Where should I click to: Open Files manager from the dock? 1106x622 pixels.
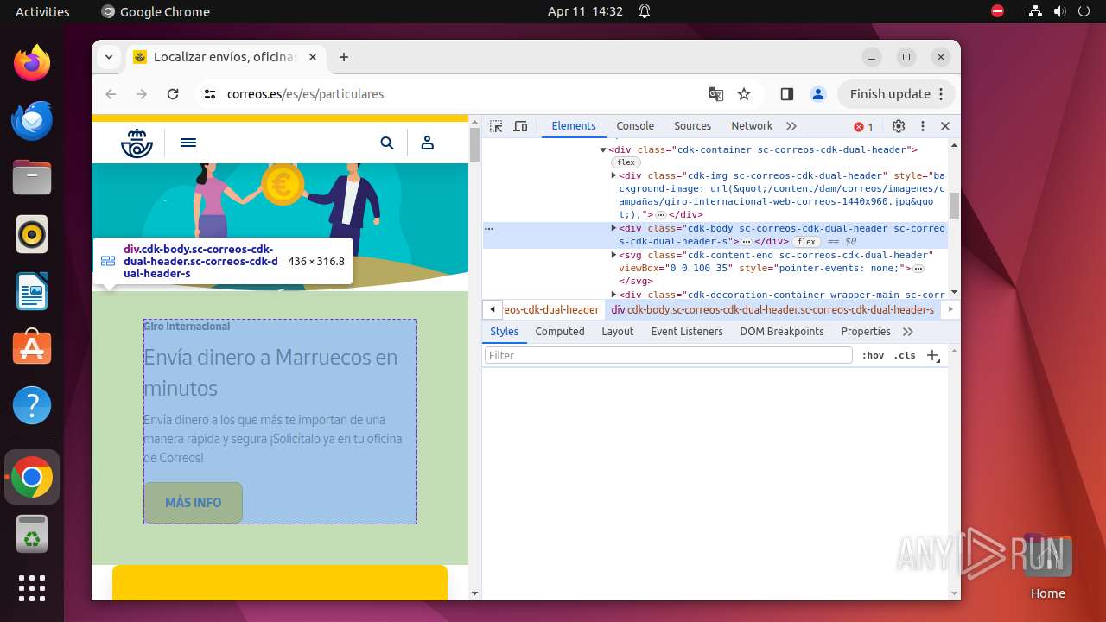[x=32, y=178]
